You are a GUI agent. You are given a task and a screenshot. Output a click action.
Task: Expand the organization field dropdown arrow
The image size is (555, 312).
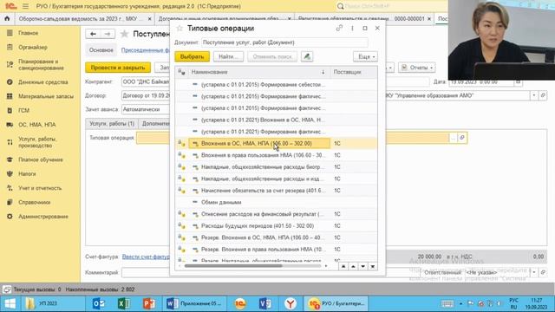[534, 95]
